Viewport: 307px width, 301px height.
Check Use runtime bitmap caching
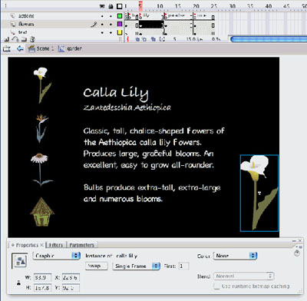tap(217, 286)
